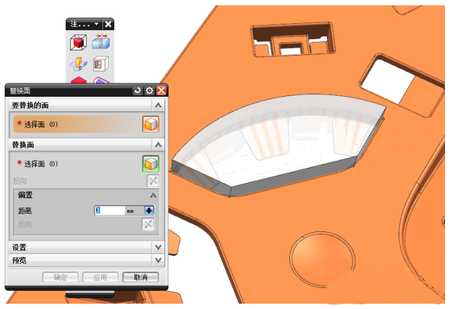This screenshot has width=451, height=309.
Task: Open the gear settings in dialog title bar
Action: click(149, 91)
